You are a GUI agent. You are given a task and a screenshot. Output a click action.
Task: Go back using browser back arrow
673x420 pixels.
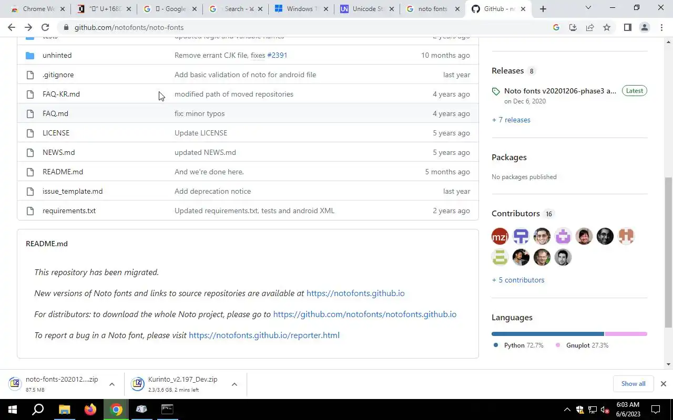12,27
